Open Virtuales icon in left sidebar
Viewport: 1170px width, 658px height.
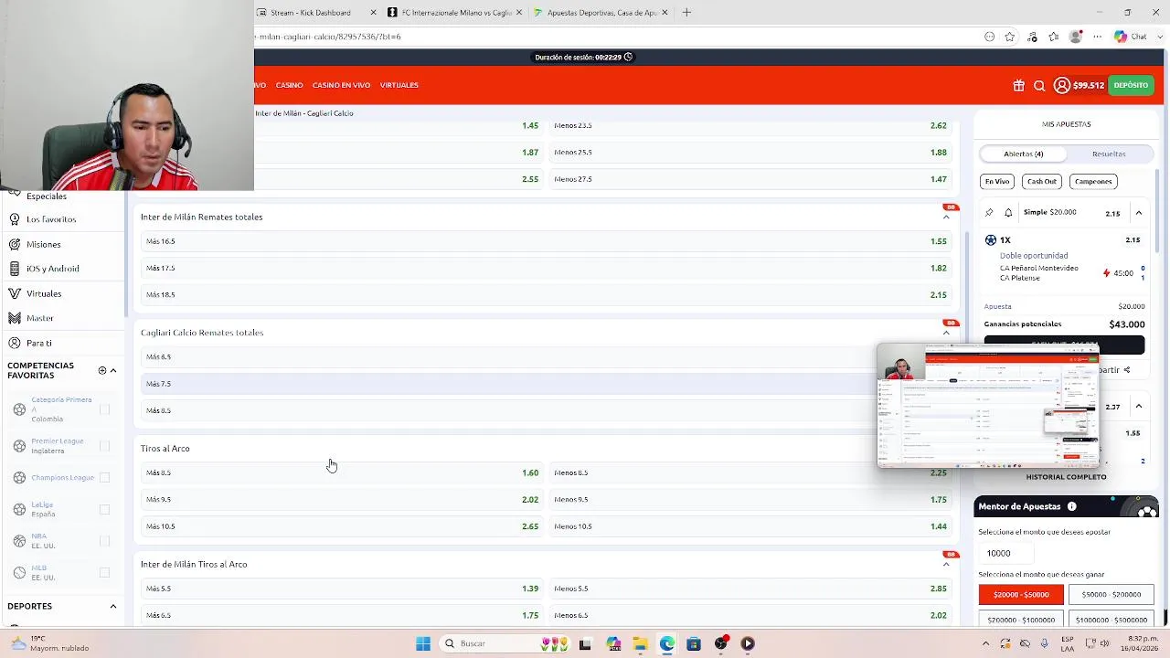point(15,293)
